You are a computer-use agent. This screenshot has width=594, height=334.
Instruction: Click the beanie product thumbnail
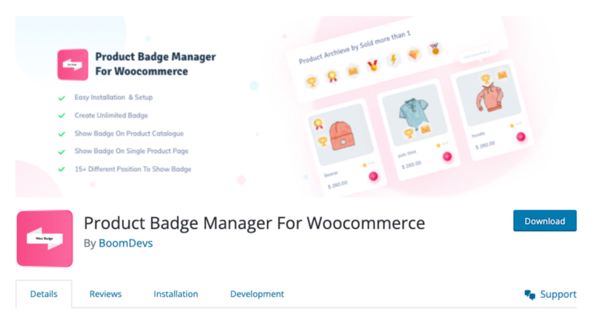pos(340,135)
